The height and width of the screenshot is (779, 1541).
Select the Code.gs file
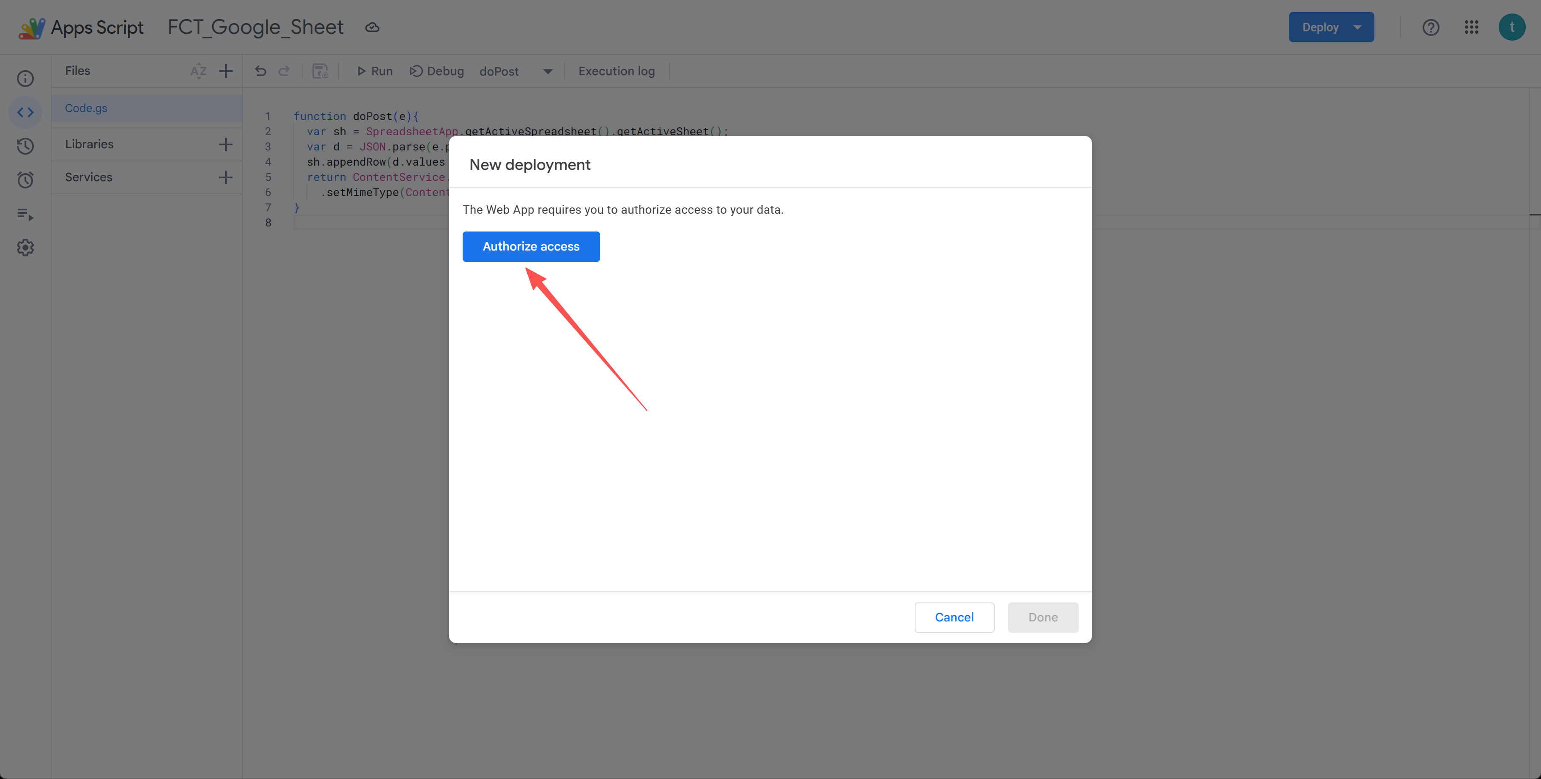tap(147, 108)
